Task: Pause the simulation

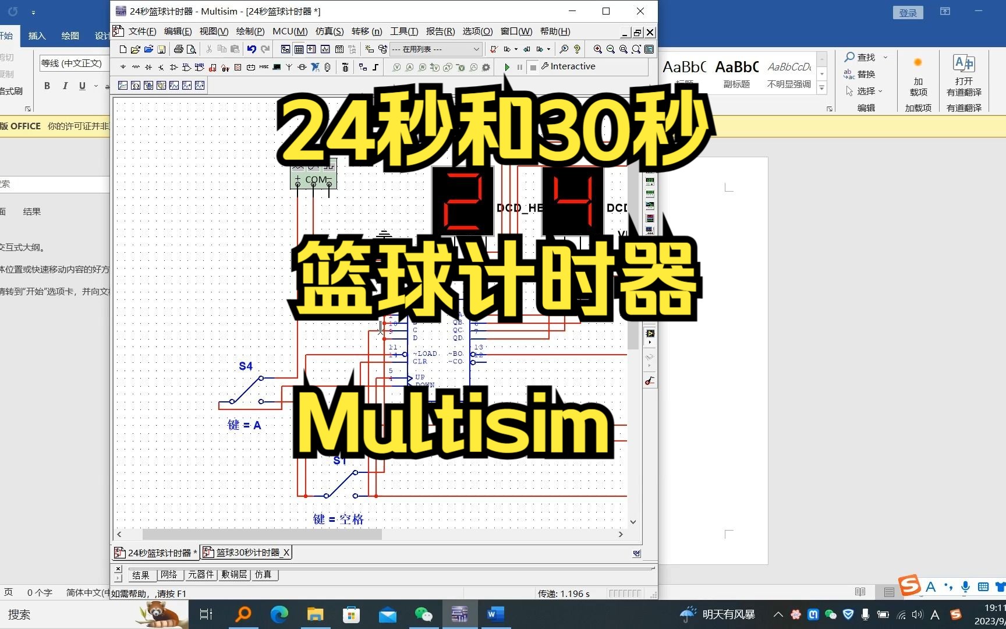Action: [520, 68]
